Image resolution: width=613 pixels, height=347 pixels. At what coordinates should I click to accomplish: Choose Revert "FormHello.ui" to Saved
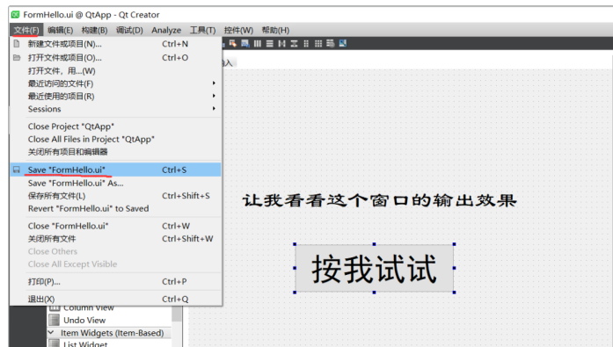tap(116, 208)
